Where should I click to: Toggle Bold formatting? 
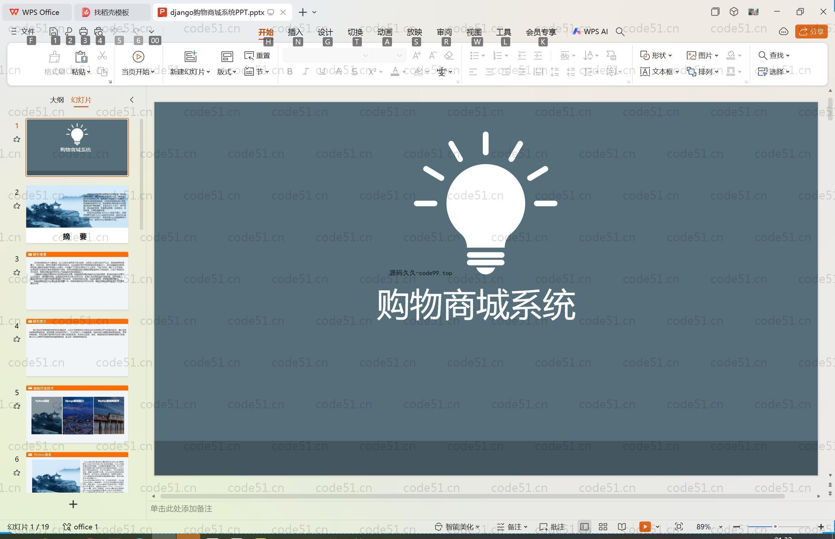(x=290, y=72)
